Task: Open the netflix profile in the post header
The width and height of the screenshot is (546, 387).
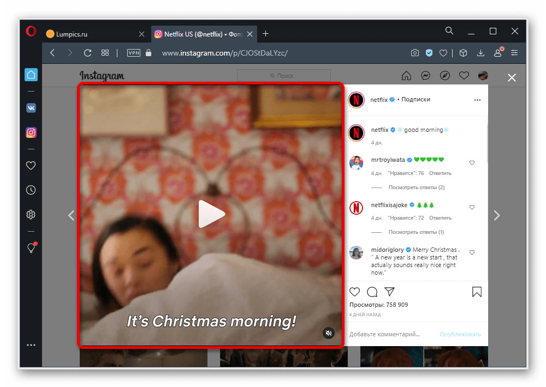Action: tap(379, 100)
